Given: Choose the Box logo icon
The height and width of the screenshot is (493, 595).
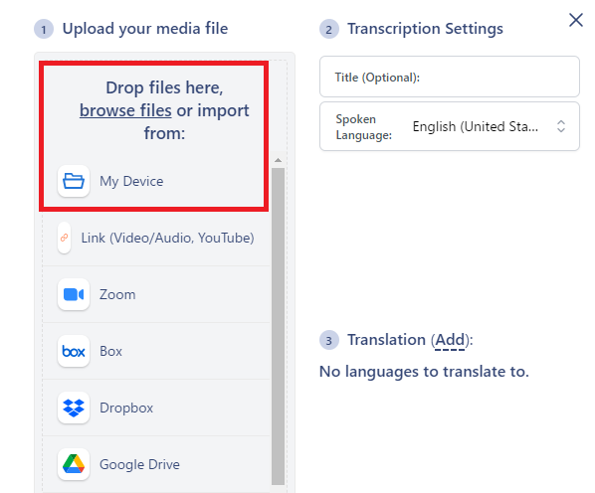Looking at the screenshot, I should pyautogui.click(x=74, y=351).
